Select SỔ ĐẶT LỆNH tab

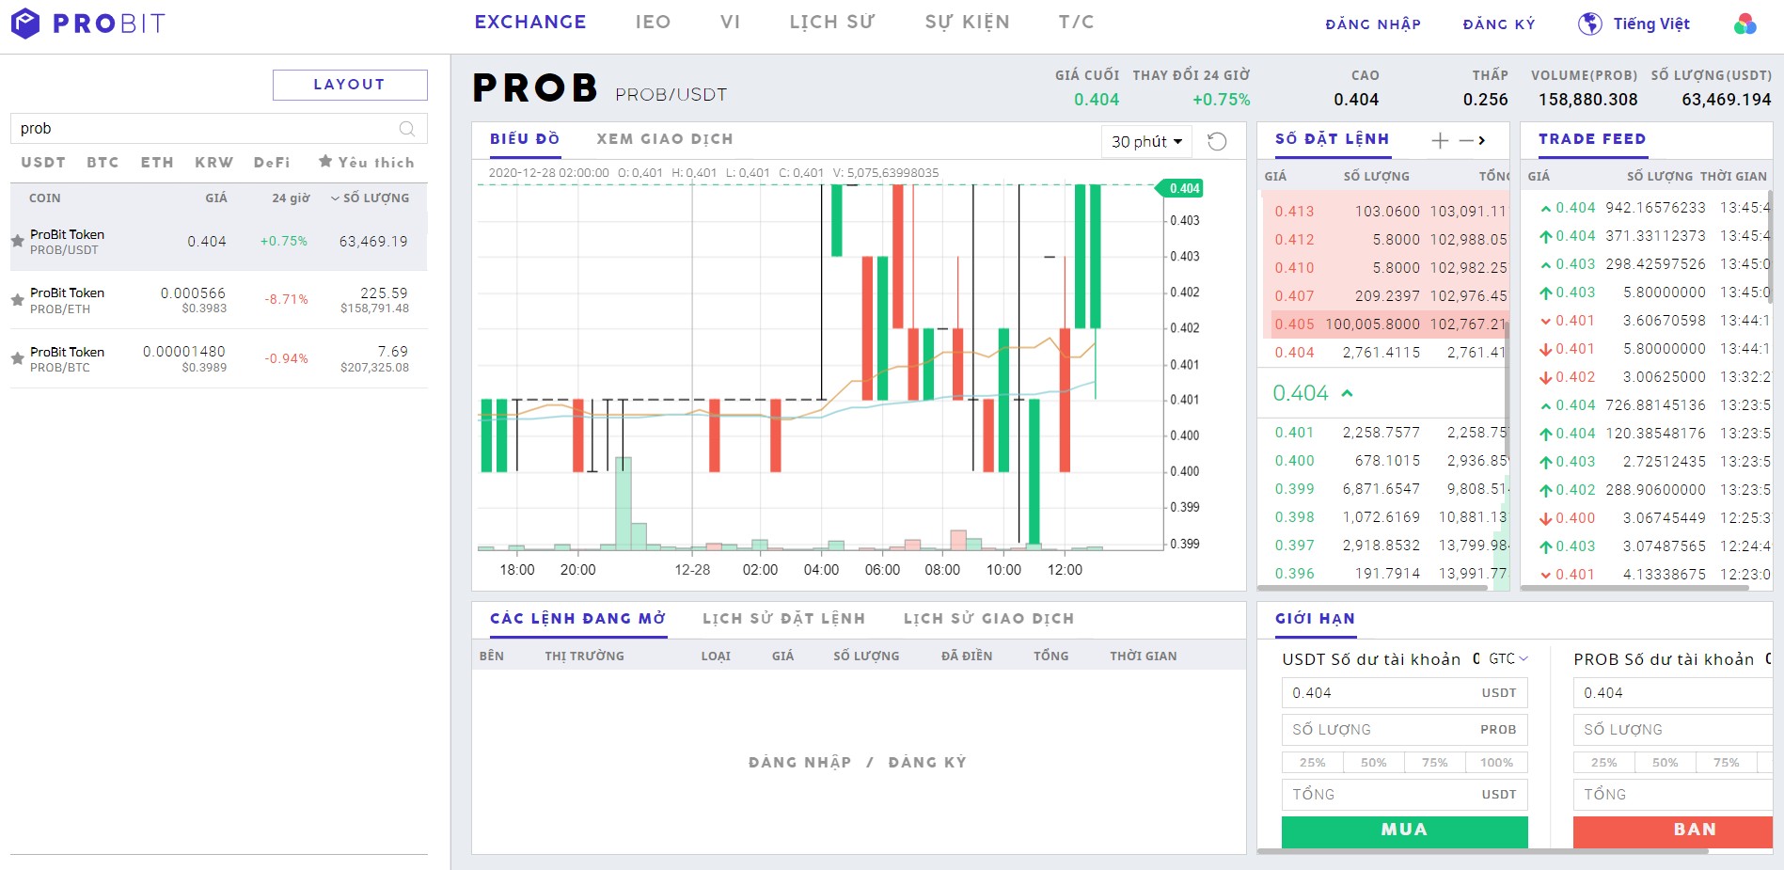tap(1332, 139)
